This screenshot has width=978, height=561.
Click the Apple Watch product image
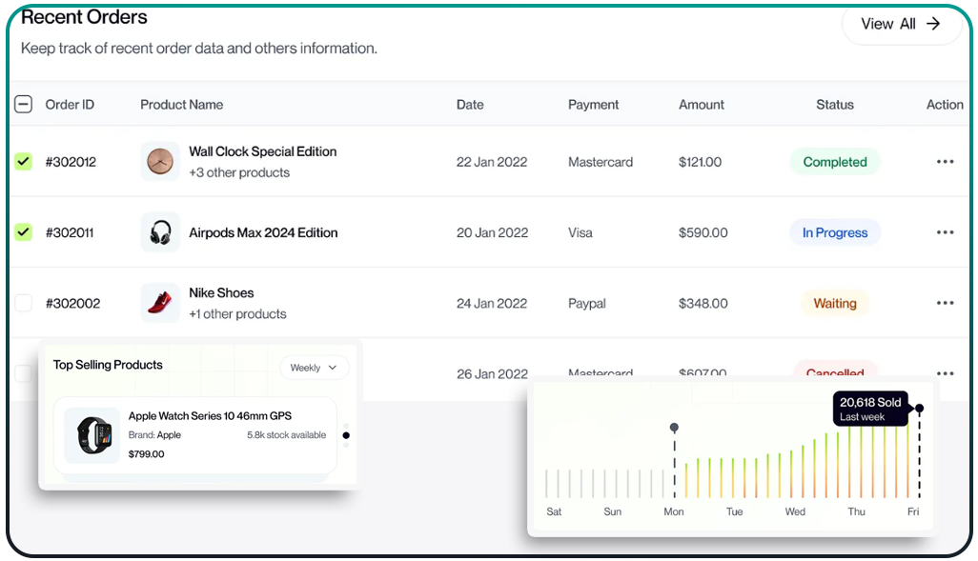(93, 435)
